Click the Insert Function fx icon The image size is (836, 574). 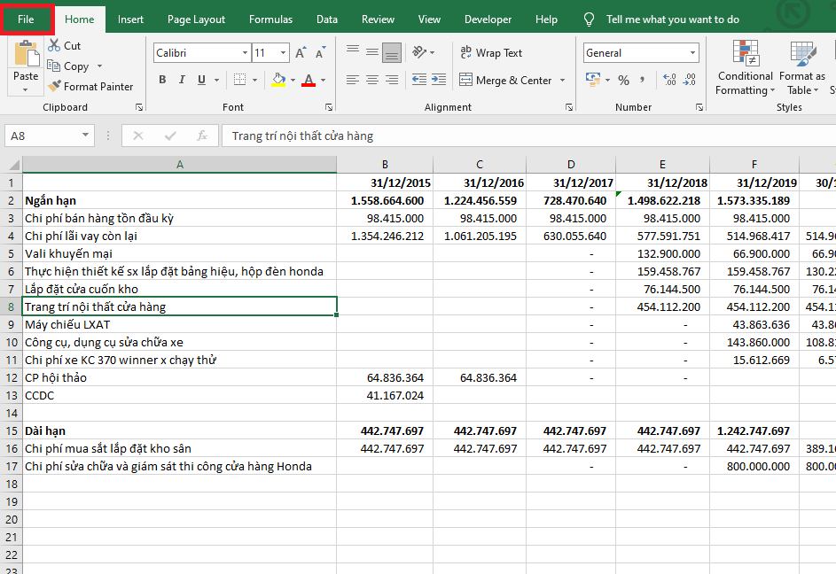click(202, 136)
